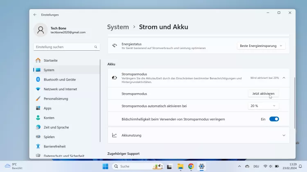Viewport: 307px width, 172px height.
Task: Click the battery tray icon
Action: click(277, 166)
